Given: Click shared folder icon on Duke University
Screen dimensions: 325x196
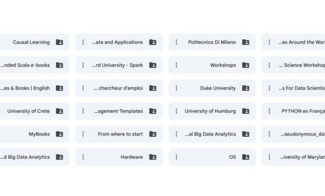Looking at the screenshot, I should tap(246, 88).
